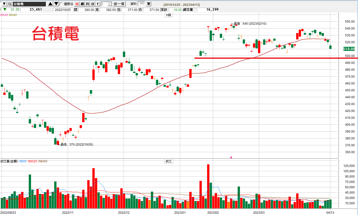Image resolution: width=358 pixels, height=215 pixels.
Task: Click the 台積電 stock name field
Action: [29, 4]
